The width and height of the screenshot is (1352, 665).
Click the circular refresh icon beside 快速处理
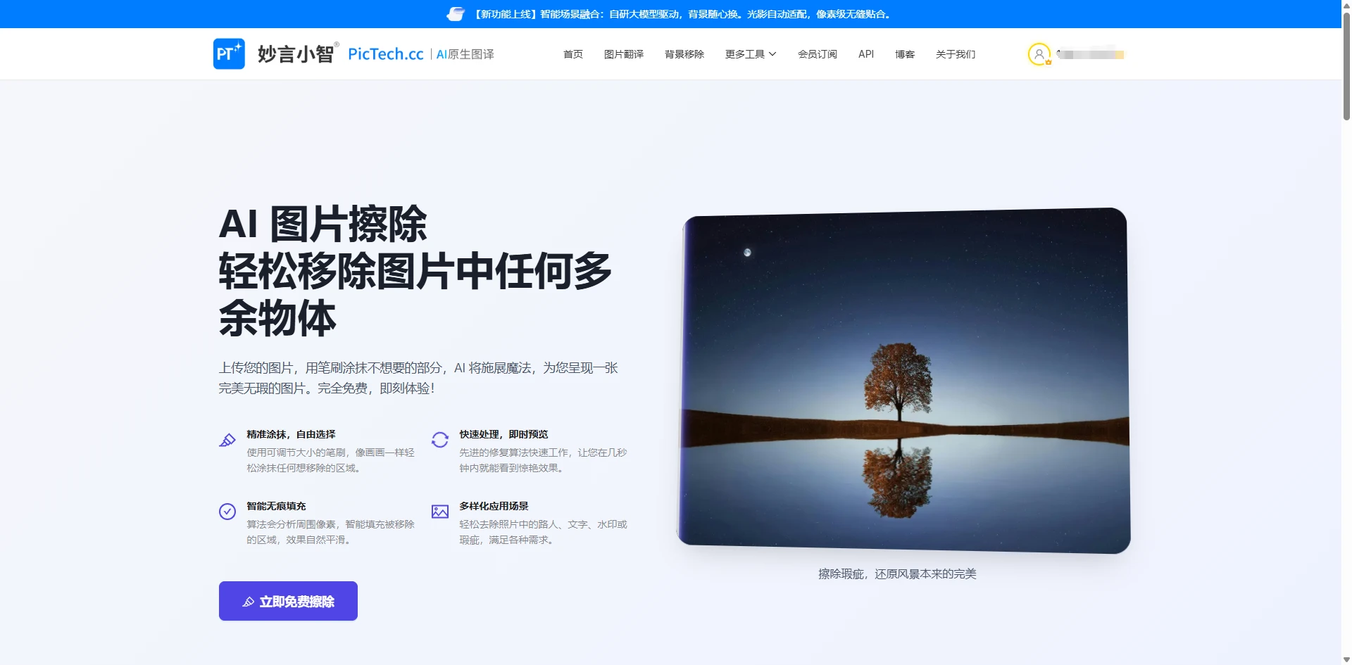point(439,439)
